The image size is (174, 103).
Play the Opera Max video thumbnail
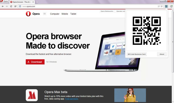click(130, 95)
